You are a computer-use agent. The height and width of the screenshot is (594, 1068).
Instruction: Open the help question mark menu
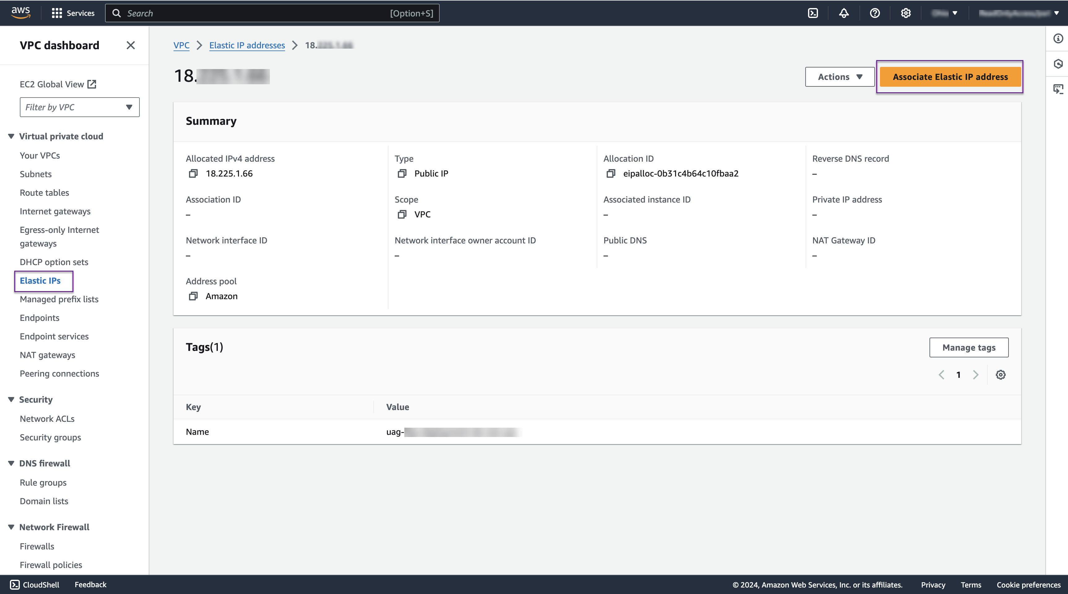click(875, 13)
